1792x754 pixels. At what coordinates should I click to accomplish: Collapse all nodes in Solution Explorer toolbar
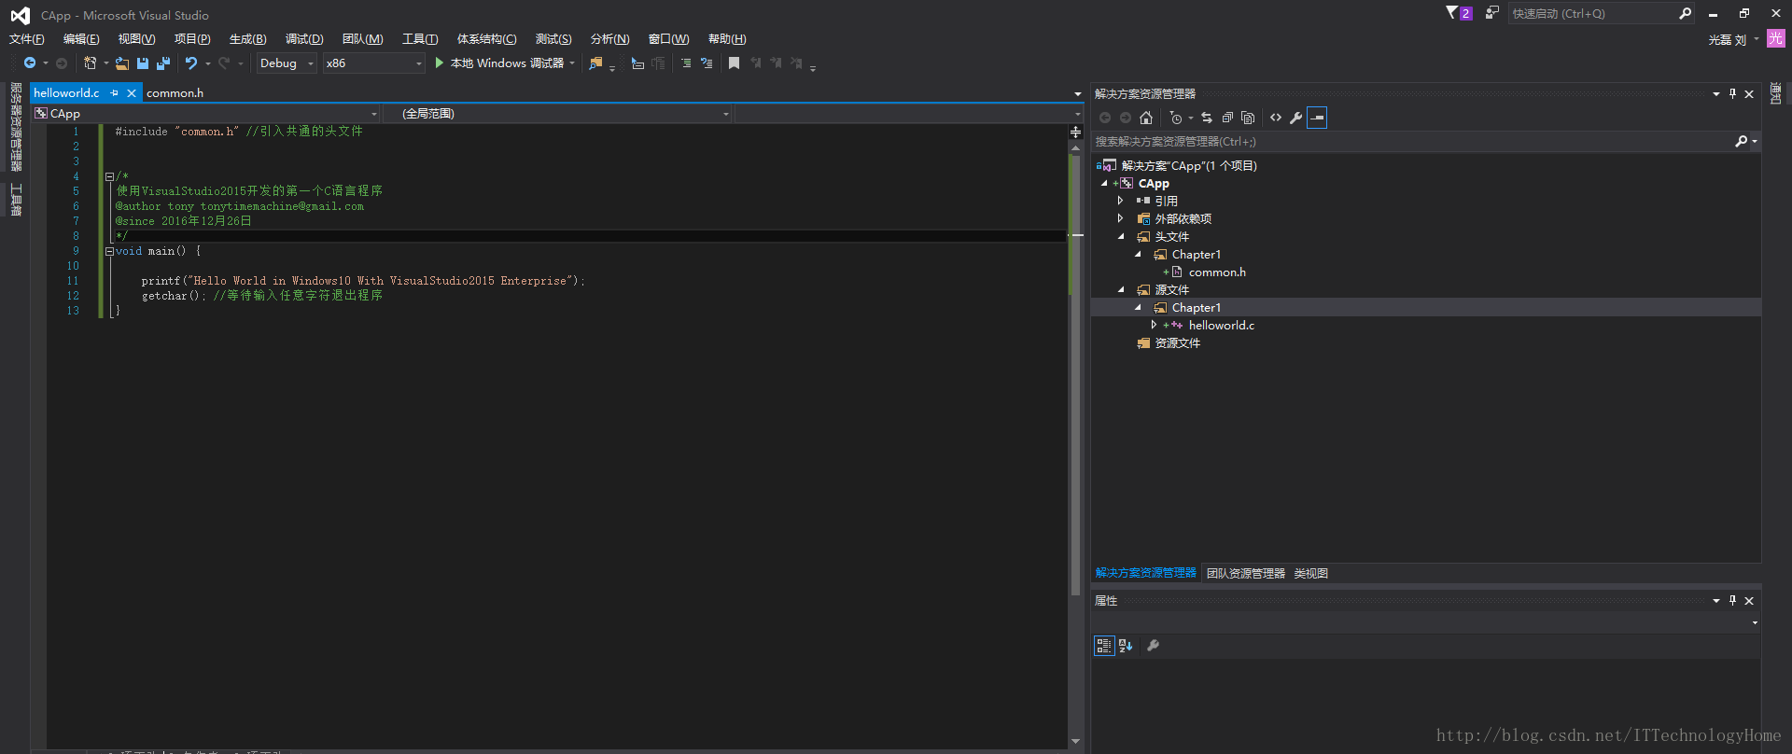(x=1227, y=118)
